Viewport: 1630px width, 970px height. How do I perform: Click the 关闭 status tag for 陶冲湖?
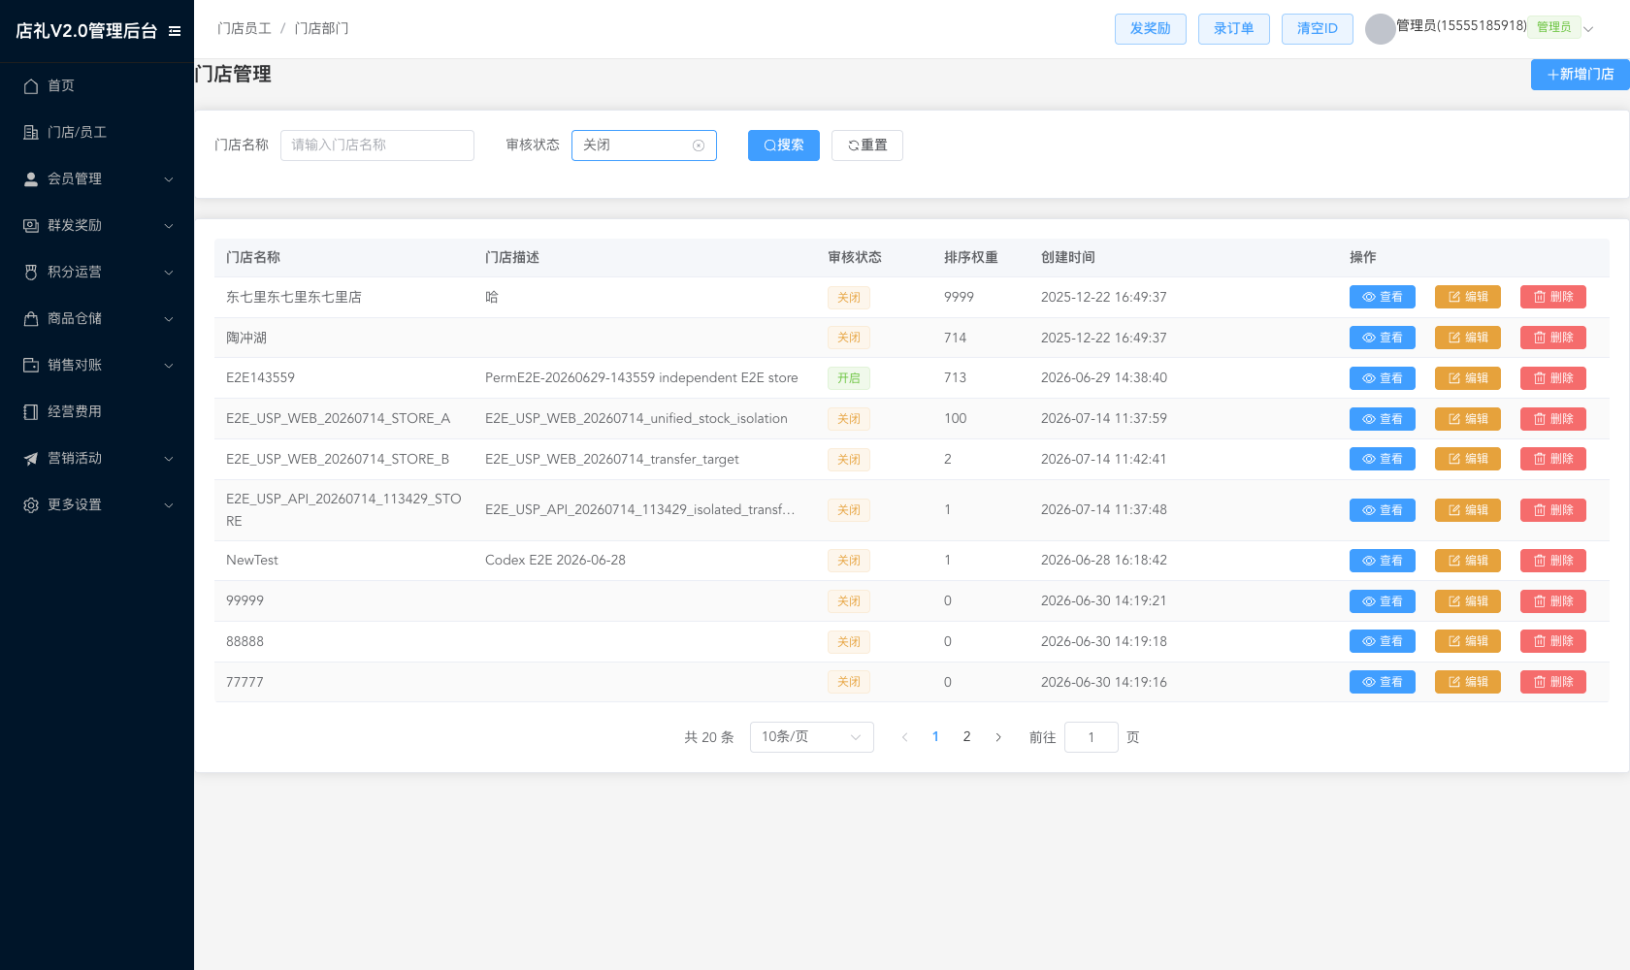849,338
